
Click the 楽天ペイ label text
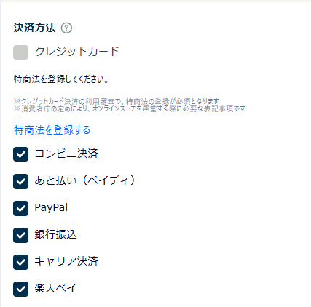[x=55, y=288]
